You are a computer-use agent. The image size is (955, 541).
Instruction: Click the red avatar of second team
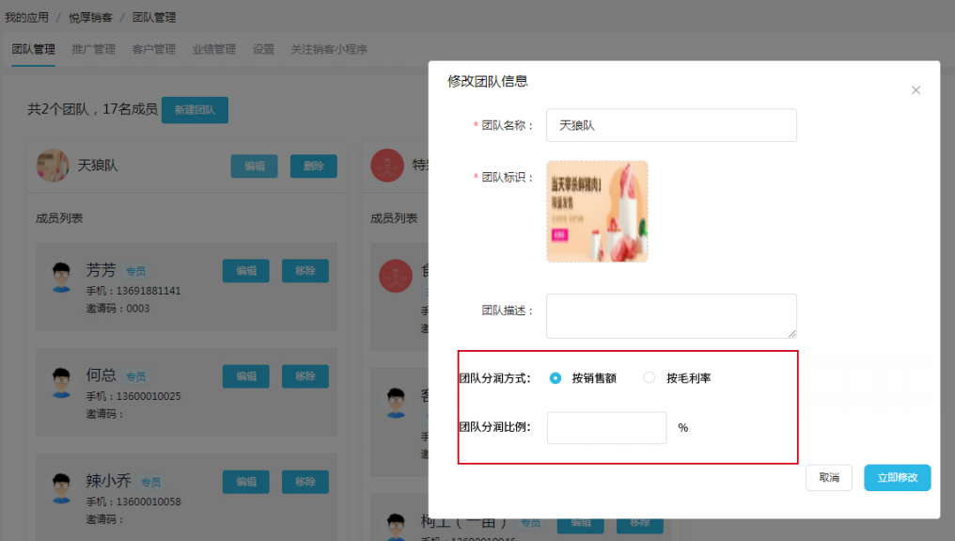point(387,166)
